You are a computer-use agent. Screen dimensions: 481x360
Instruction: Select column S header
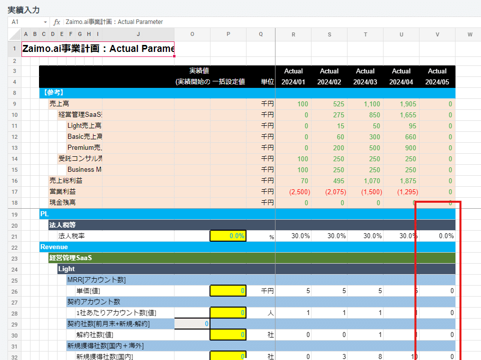point(329,34)
